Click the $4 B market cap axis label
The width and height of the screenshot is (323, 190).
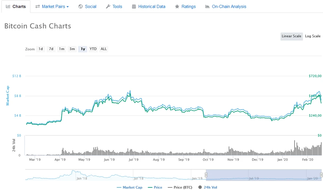(x=17, y=116)
